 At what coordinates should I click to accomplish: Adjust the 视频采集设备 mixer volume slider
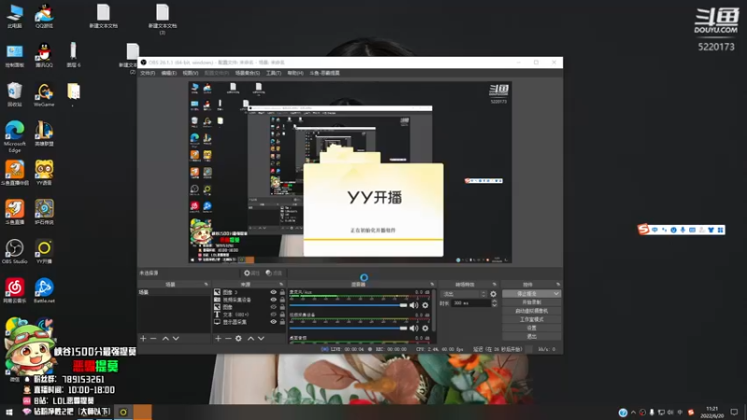point(348,329)
